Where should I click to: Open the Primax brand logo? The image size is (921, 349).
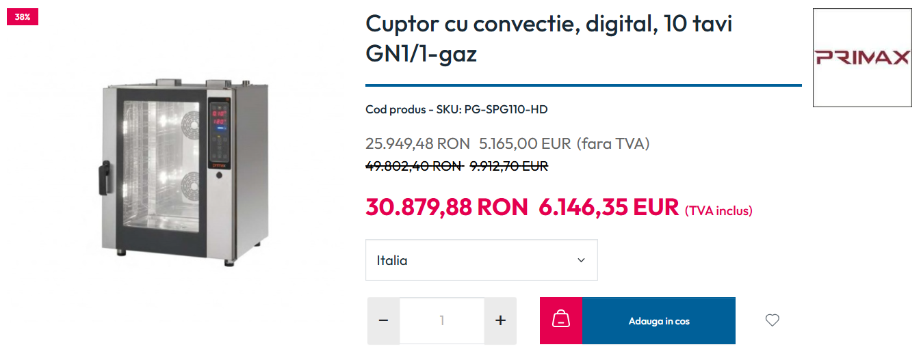[x=862, y=57]
